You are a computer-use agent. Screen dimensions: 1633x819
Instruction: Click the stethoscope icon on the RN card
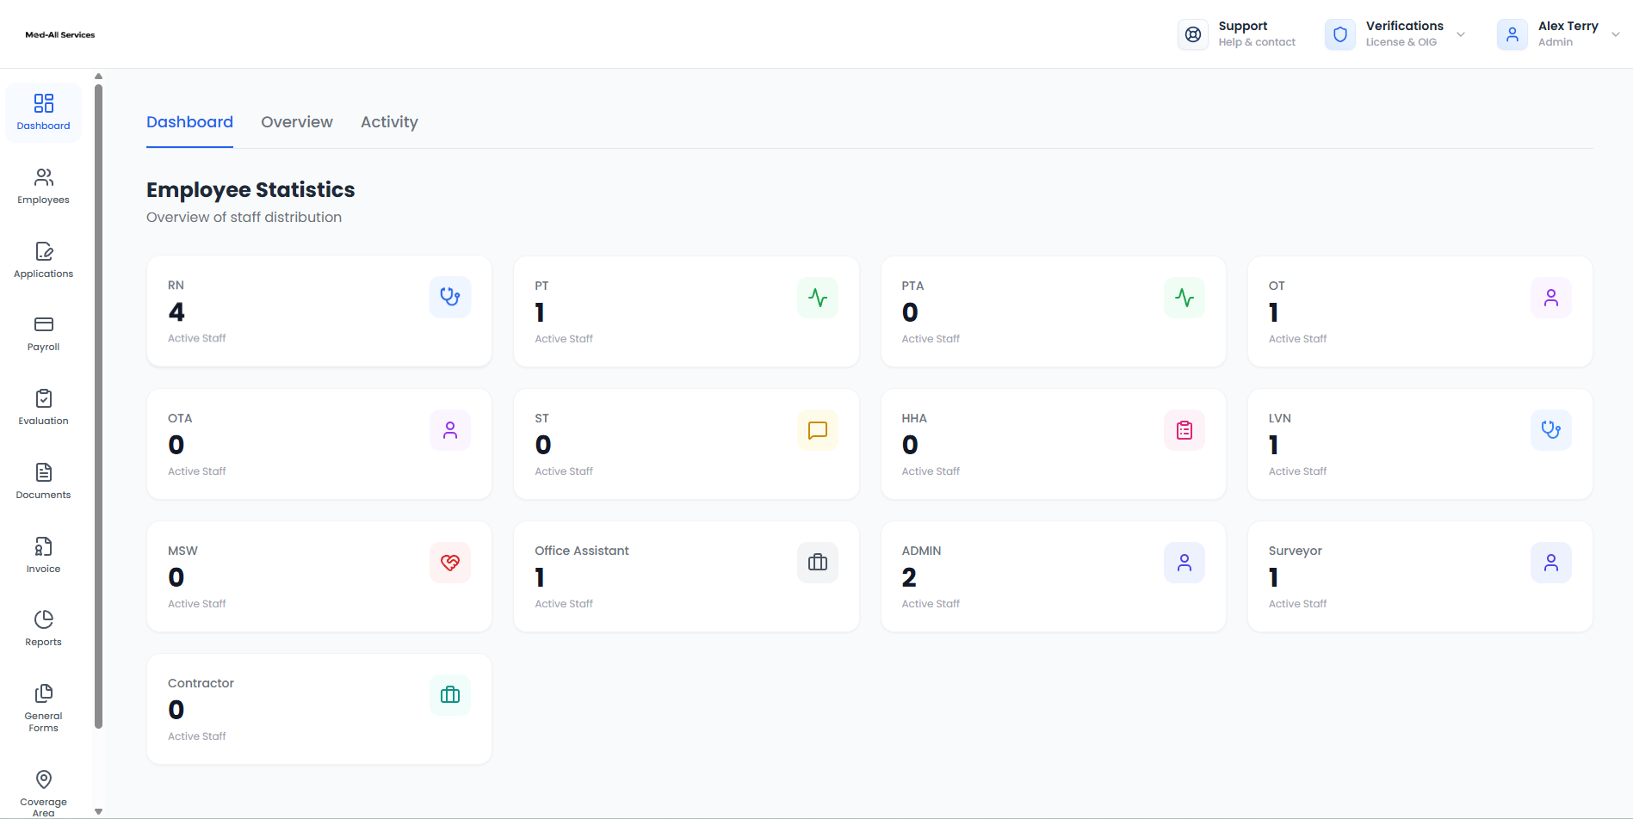[449, 297]
